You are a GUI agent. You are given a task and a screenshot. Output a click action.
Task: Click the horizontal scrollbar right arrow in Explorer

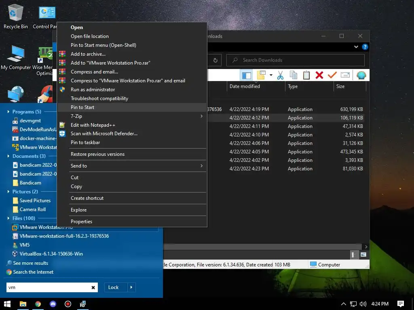(x=366, y=247)
